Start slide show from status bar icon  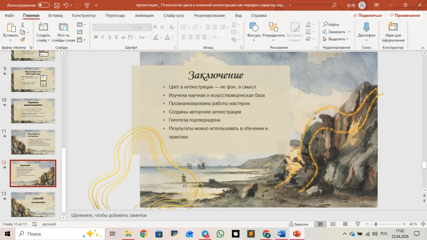(x=357, y=224)
